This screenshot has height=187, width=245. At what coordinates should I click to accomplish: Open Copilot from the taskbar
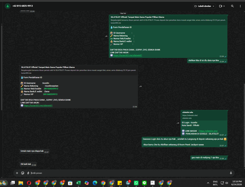click(x=87, y=183)
